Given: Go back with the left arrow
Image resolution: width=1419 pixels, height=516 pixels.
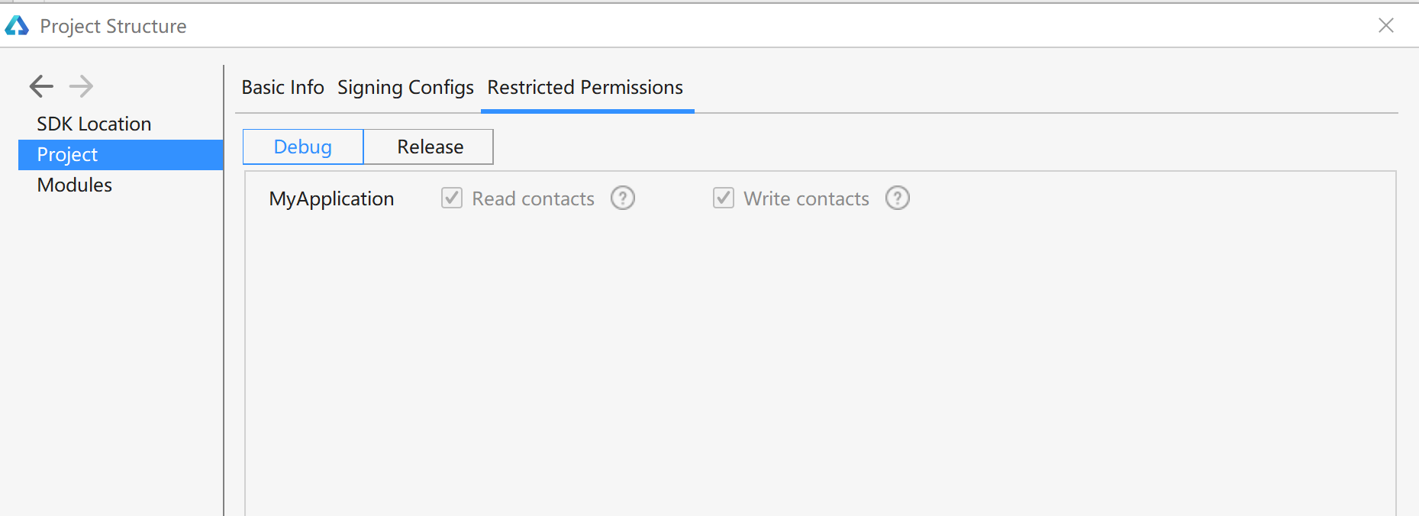Looking at the screenshot, I should (41, 86).
